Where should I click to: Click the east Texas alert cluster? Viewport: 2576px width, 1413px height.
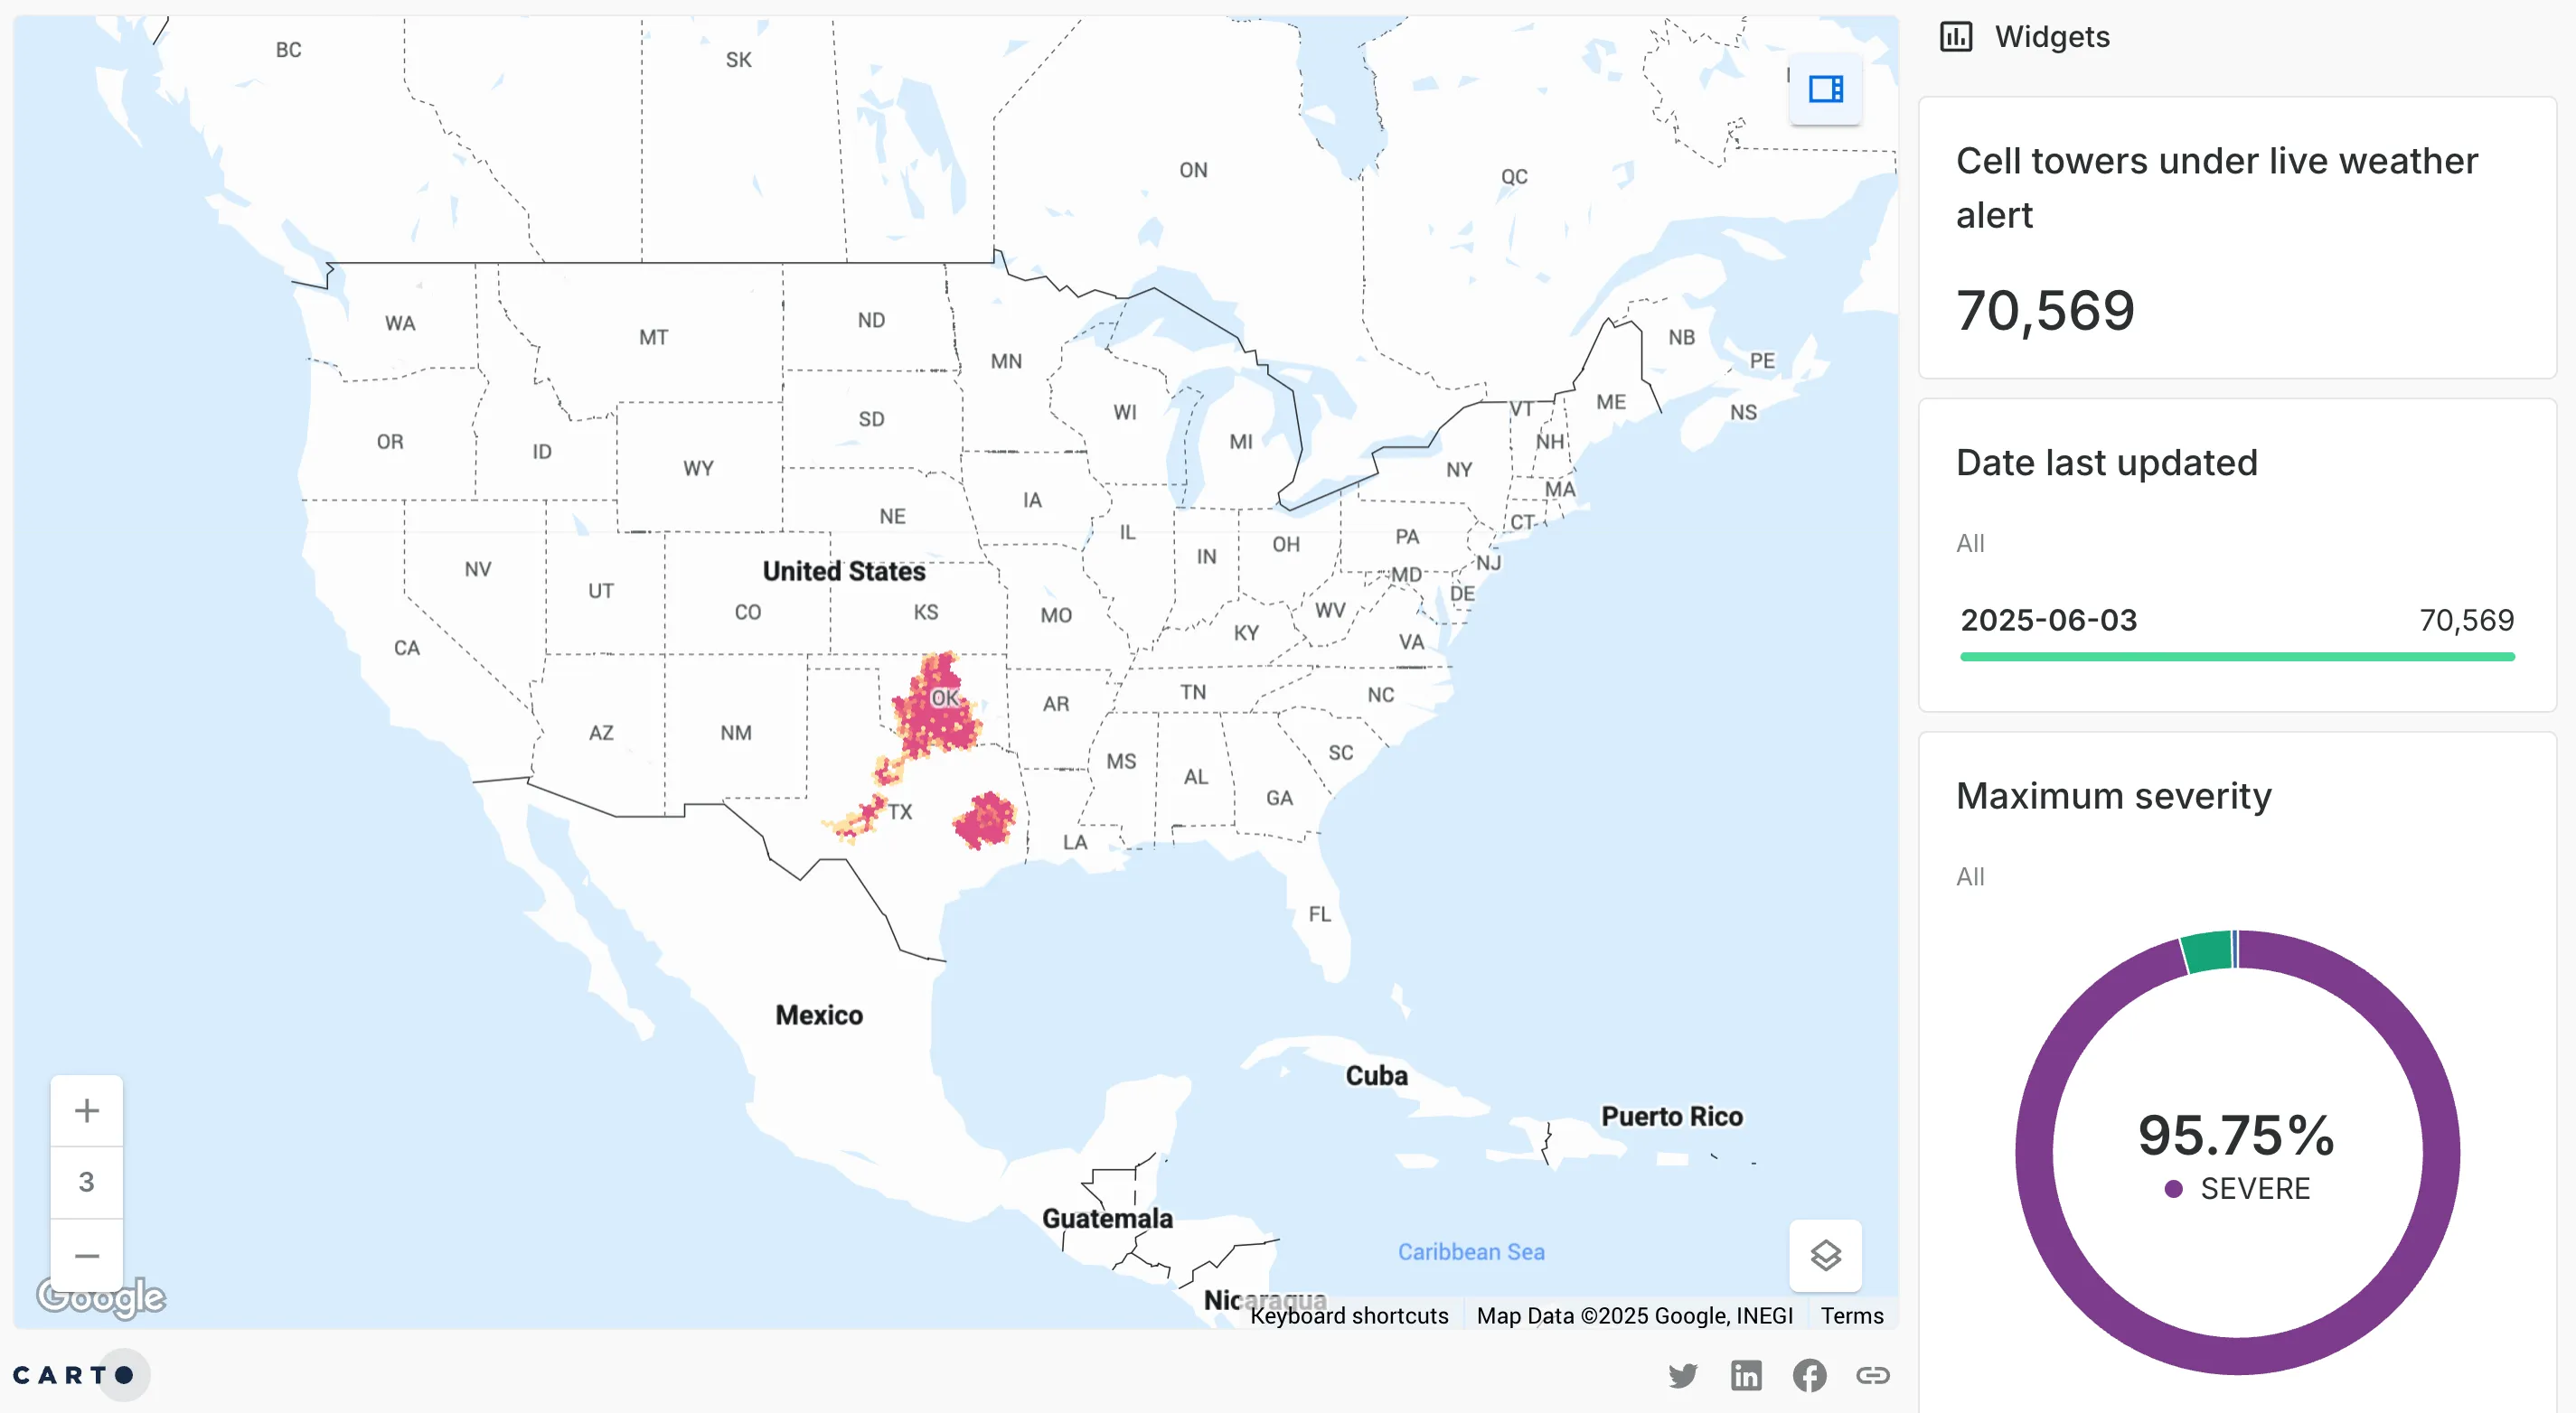coord(984,820)
